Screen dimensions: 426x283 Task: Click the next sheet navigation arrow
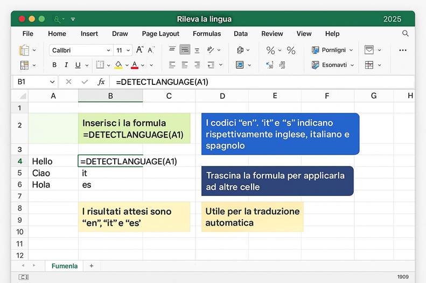34,265
